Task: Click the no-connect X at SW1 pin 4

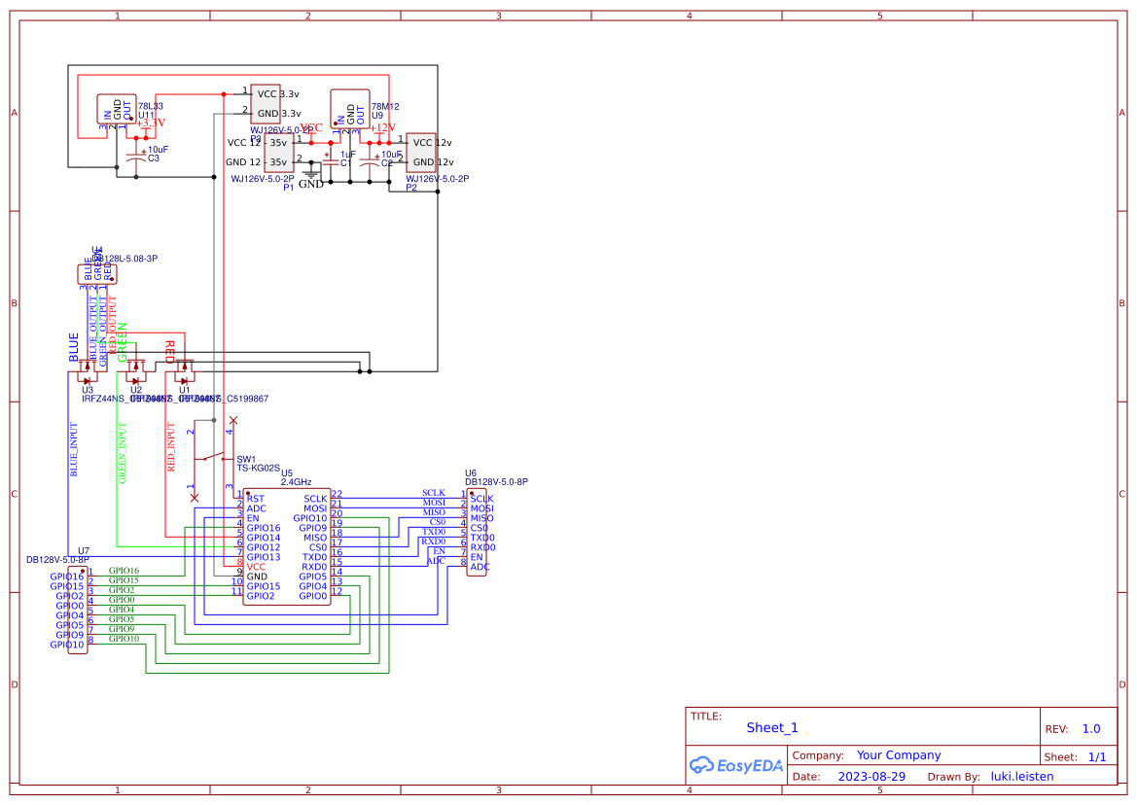Action: [x=232, y=420]
